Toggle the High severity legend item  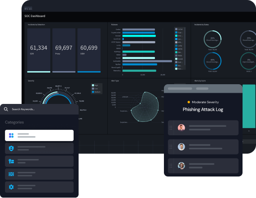95,85
